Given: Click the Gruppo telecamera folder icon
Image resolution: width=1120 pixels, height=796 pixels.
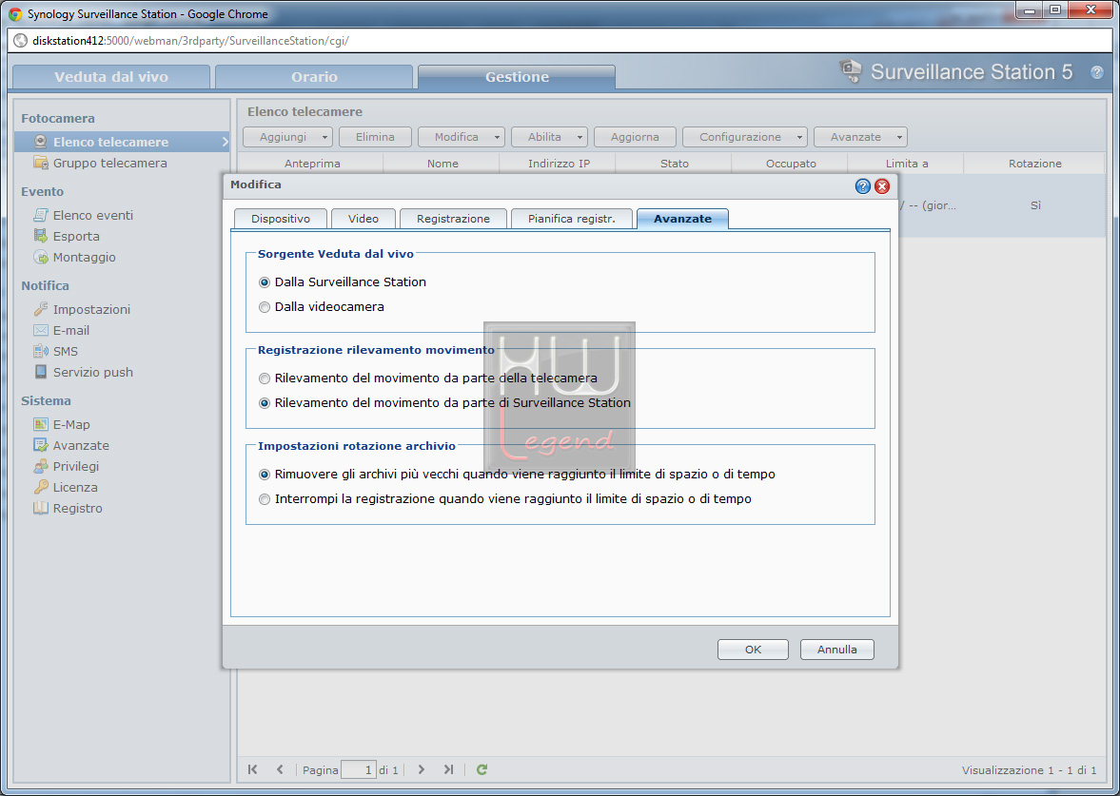Looking at the screenshot, I should click(41, 163).
